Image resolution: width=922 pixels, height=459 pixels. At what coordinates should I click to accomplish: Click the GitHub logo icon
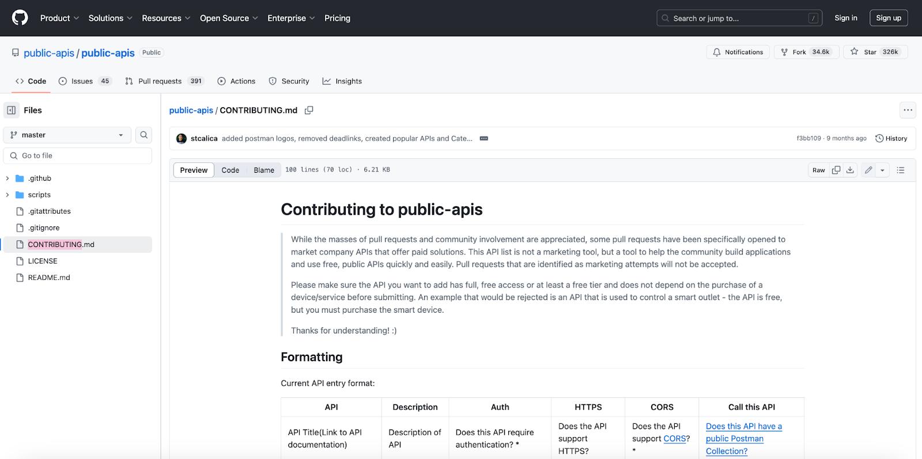(20, 18)
